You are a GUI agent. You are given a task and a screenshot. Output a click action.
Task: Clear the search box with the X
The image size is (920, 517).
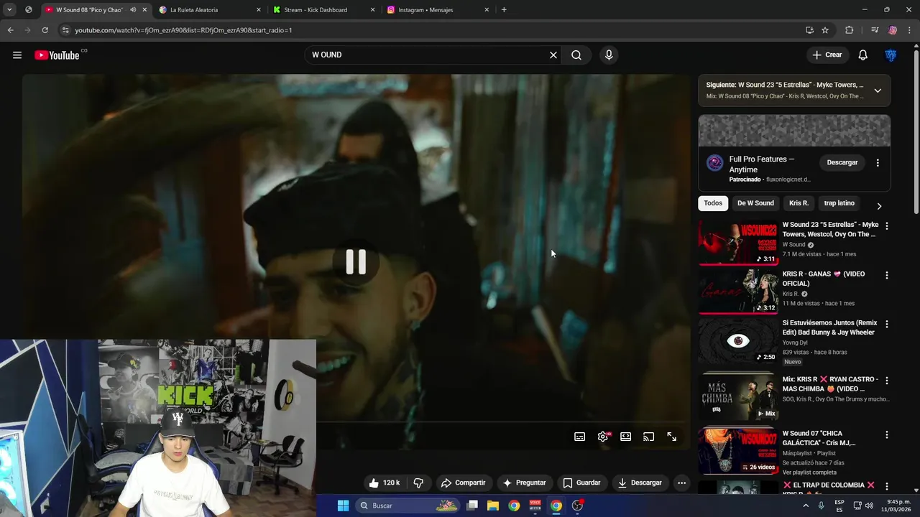tap(553, 55)
